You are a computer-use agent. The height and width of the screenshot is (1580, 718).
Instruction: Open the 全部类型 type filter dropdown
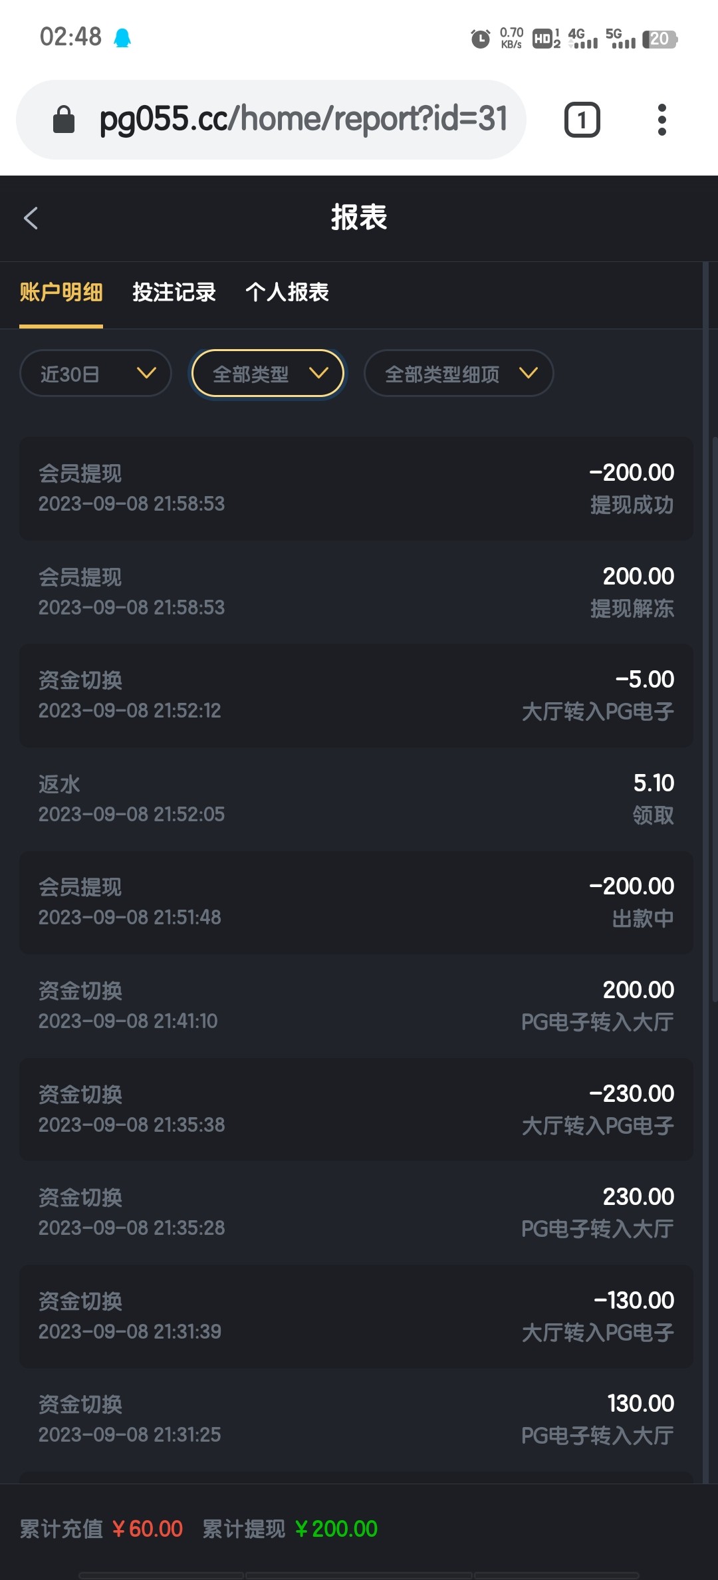(267, 374)
